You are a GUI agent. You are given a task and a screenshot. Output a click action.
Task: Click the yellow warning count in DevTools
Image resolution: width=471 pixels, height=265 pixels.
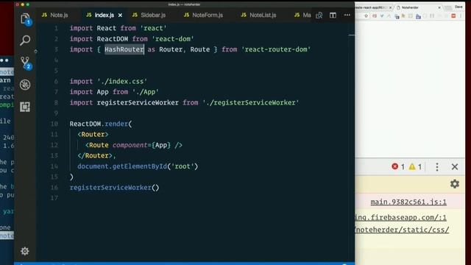[x=415, y=166]
